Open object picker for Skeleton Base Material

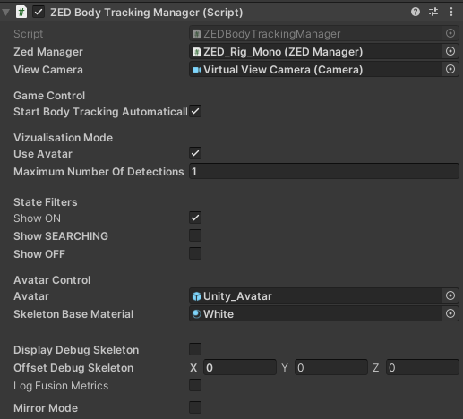450,313
